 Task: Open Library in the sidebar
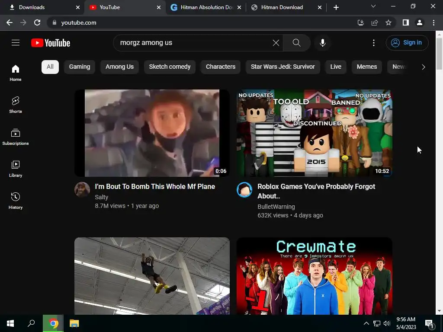16,169
